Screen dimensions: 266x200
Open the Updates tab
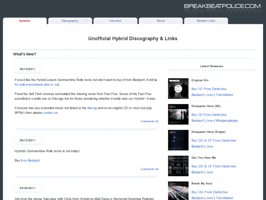coord(25,21)
